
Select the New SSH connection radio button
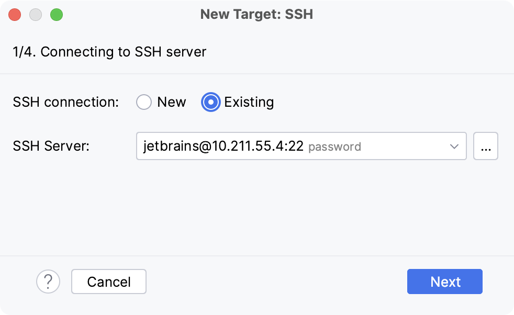click(144, 102)
